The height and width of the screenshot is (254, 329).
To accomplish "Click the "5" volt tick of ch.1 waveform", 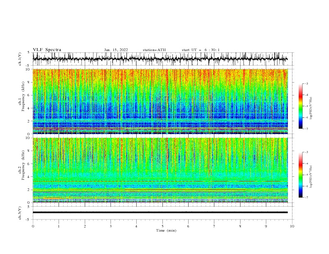I will coord(29,52).
